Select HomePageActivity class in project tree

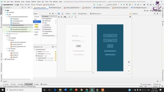click(18, 21)
